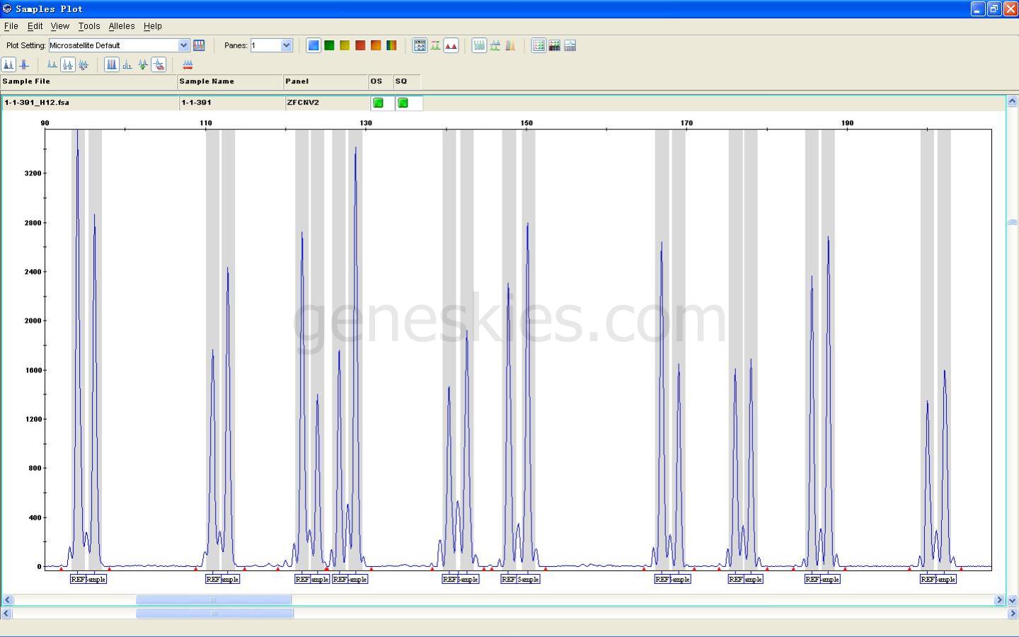
Task: Toggle the green dye channel
Action: 329,45
